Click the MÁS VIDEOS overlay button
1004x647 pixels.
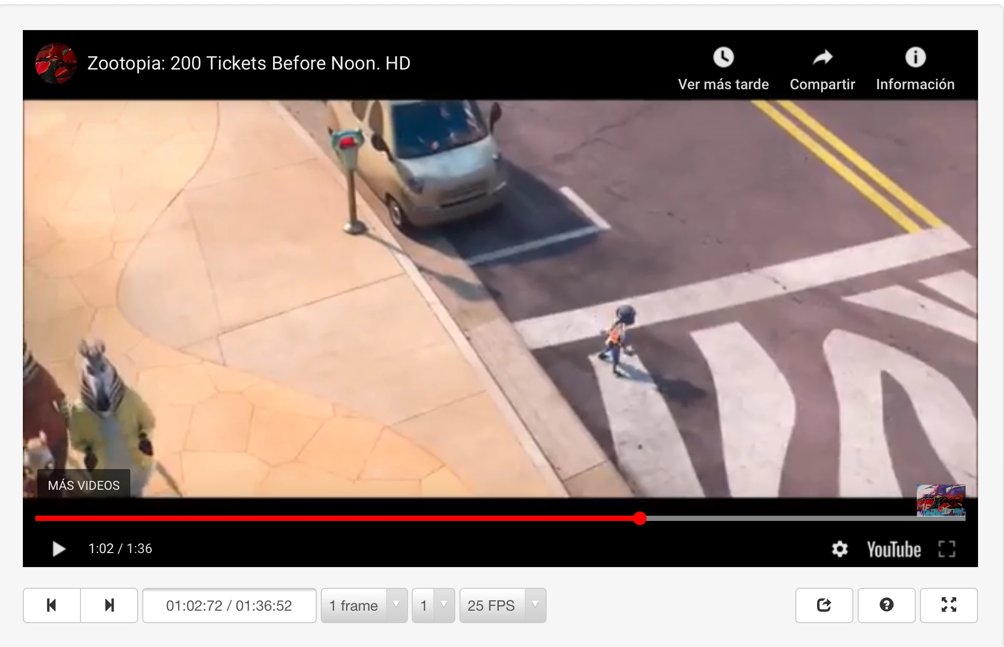click(84, 485)
